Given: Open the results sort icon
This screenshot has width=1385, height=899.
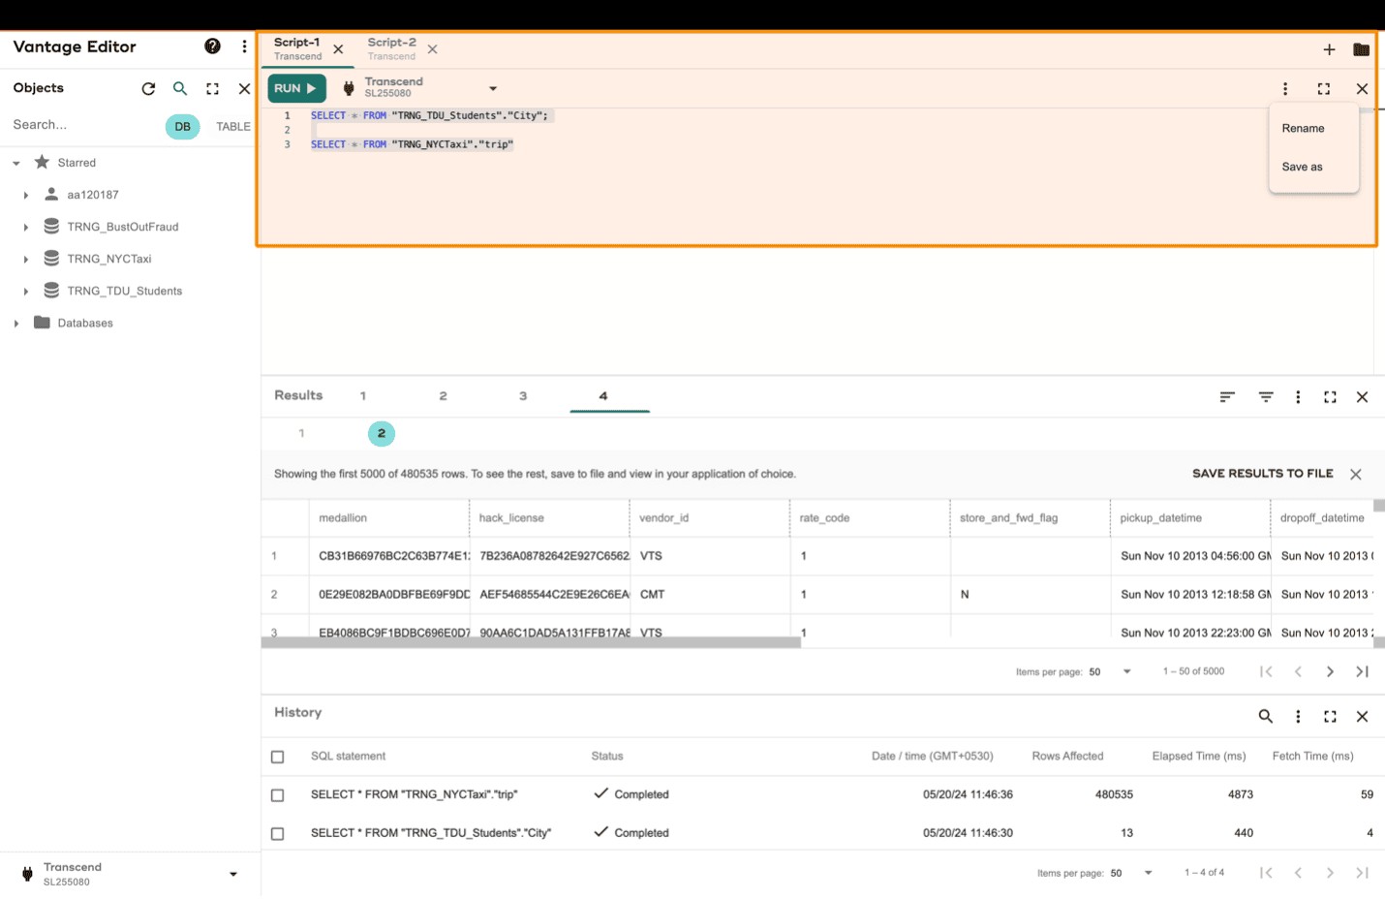Looking at the screenshot, I should pyautogui.click(x=1227, y=397).
